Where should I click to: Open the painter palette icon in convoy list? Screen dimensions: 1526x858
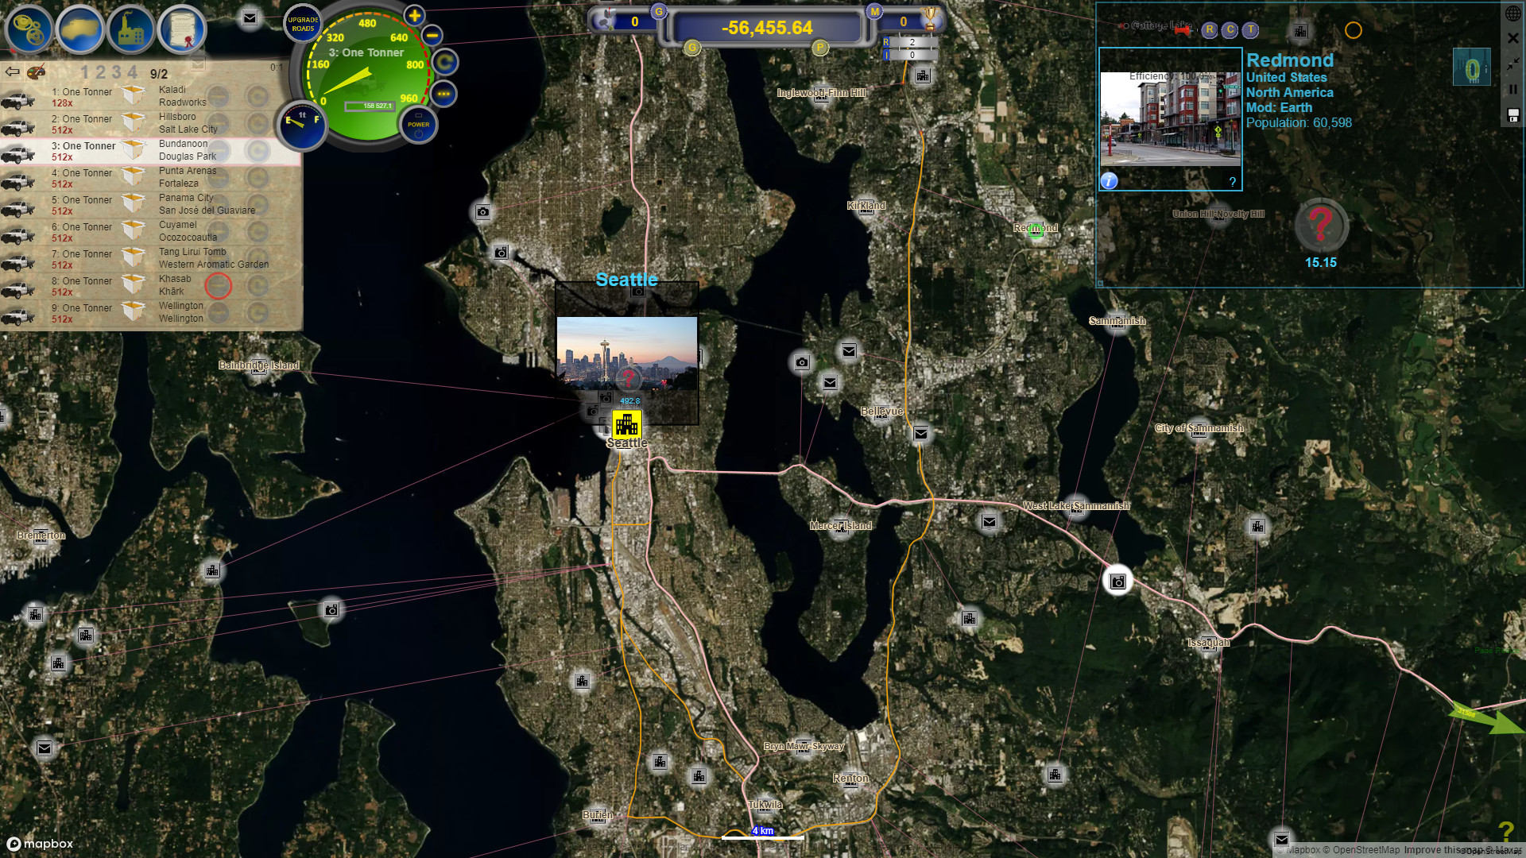pos(35,71)
